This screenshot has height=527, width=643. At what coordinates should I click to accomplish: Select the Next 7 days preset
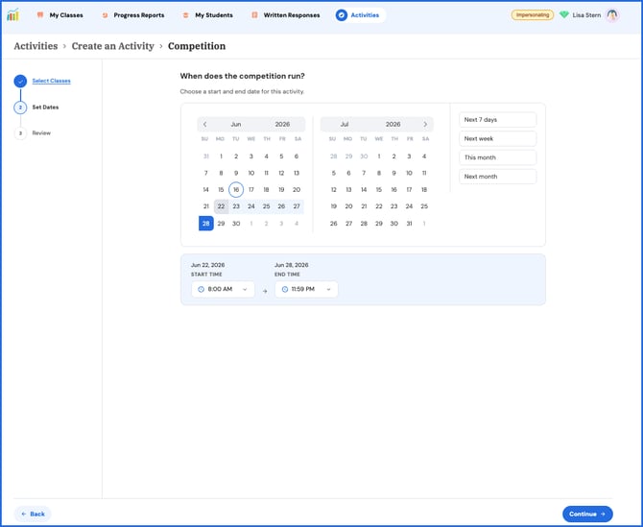click(x=497, y=120)
